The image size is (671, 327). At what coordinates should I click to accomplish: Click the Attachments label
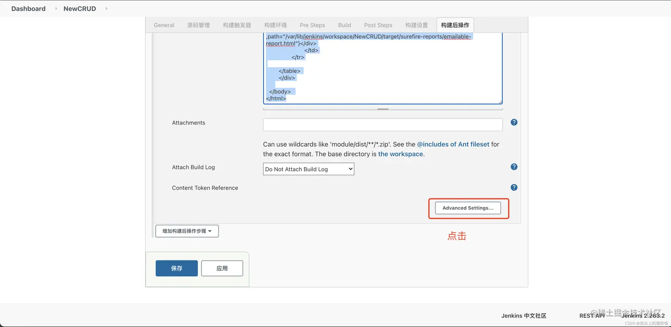click(189, 123)
